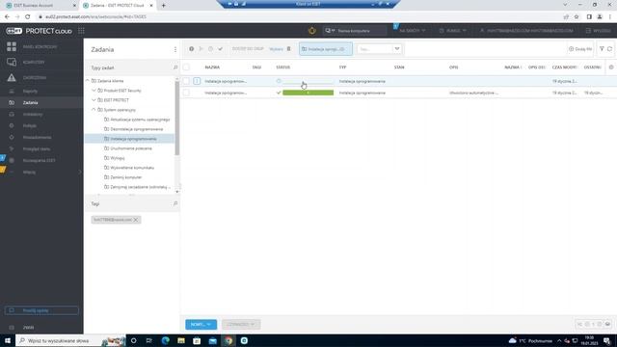
Task: Expand the Więcej sidebar submenu arrow
Action: 80,173
